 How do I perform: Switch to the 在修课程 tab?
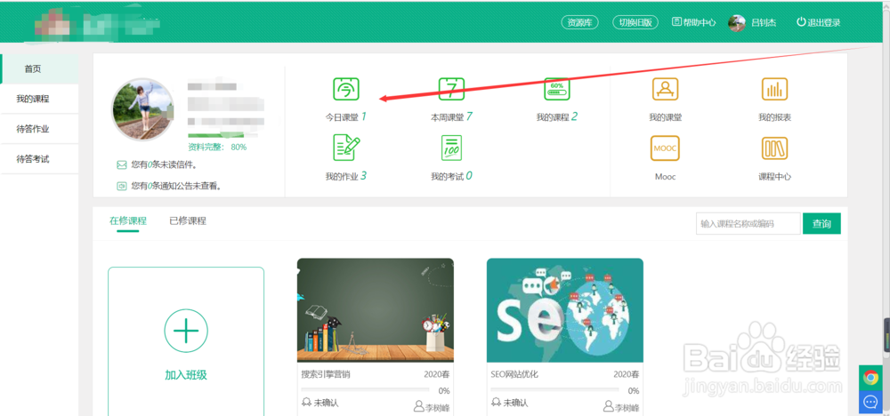point(128,221)
